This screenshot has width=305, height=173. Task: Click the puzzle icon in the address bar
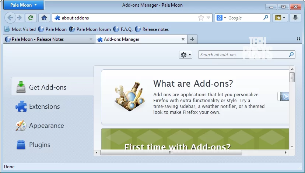click(57, 18)
